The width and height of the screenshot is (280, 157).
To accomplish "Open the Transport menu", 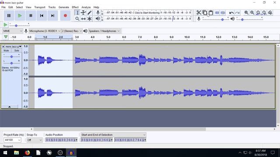I will click(x=40, y=7).
